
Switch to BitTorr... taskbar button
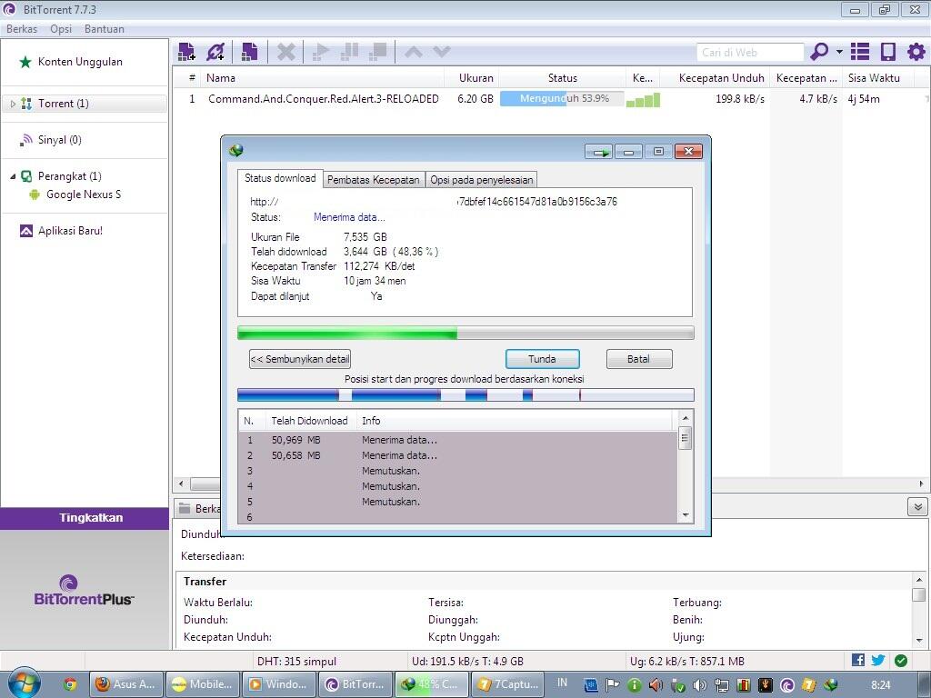pos(355,684)
